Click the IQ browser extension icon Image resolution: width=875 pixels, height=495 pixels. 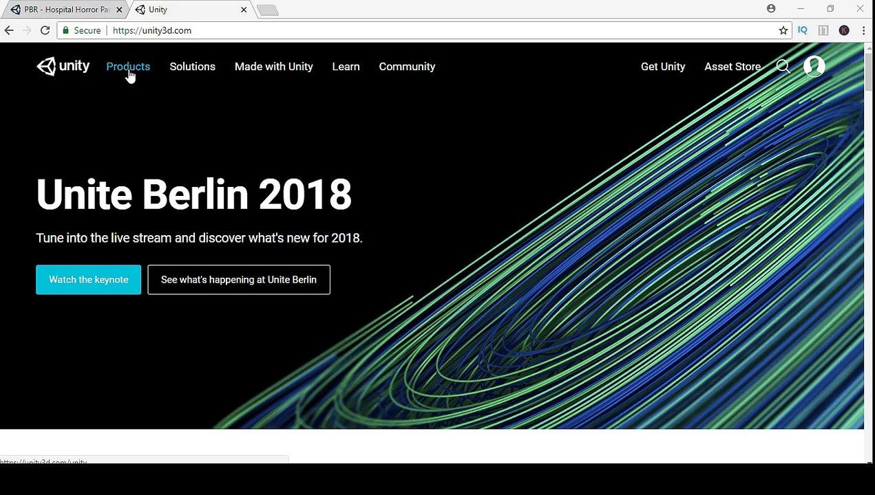pos(803,30)
